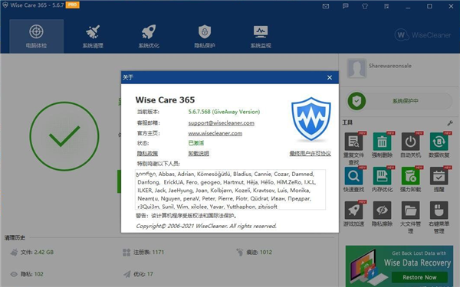The image size is (460, 287).
Task: Close the 关于 about dialog
Action: pyautogui.click(x=330, y=77)
